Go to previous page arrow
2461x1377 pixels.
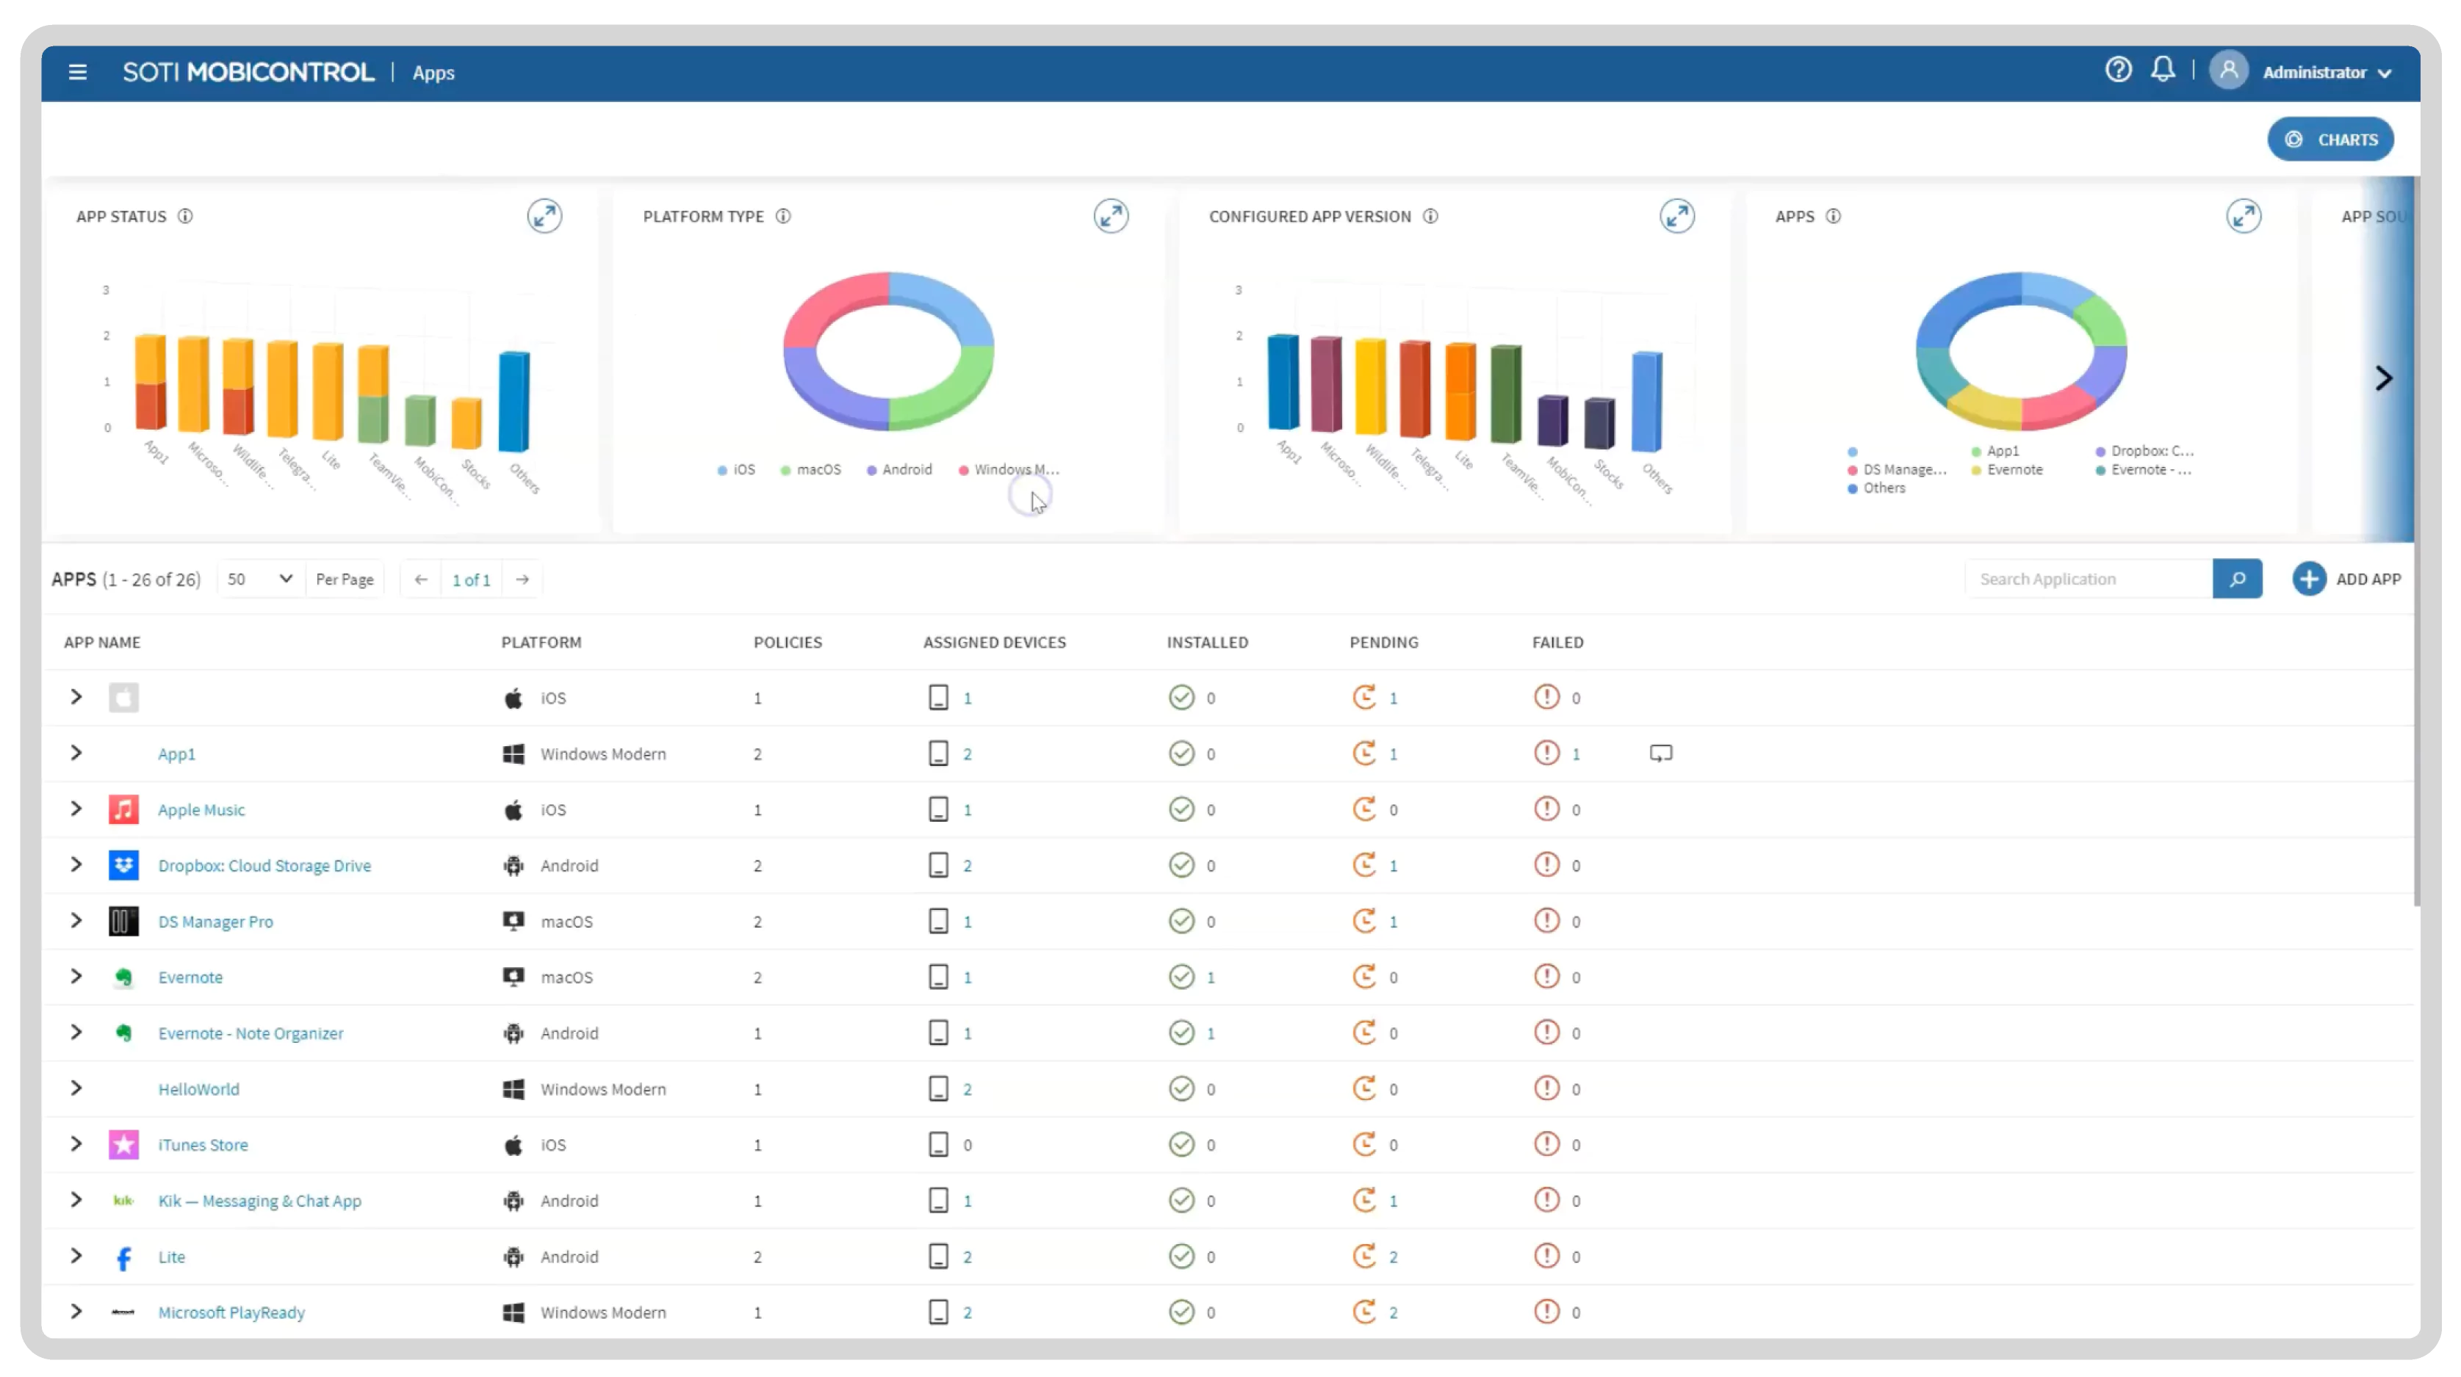[x=420, y=581]
